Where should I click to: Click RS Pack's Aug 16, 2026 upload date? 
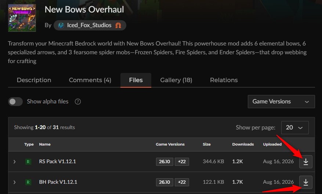click(x=278, y=162)
